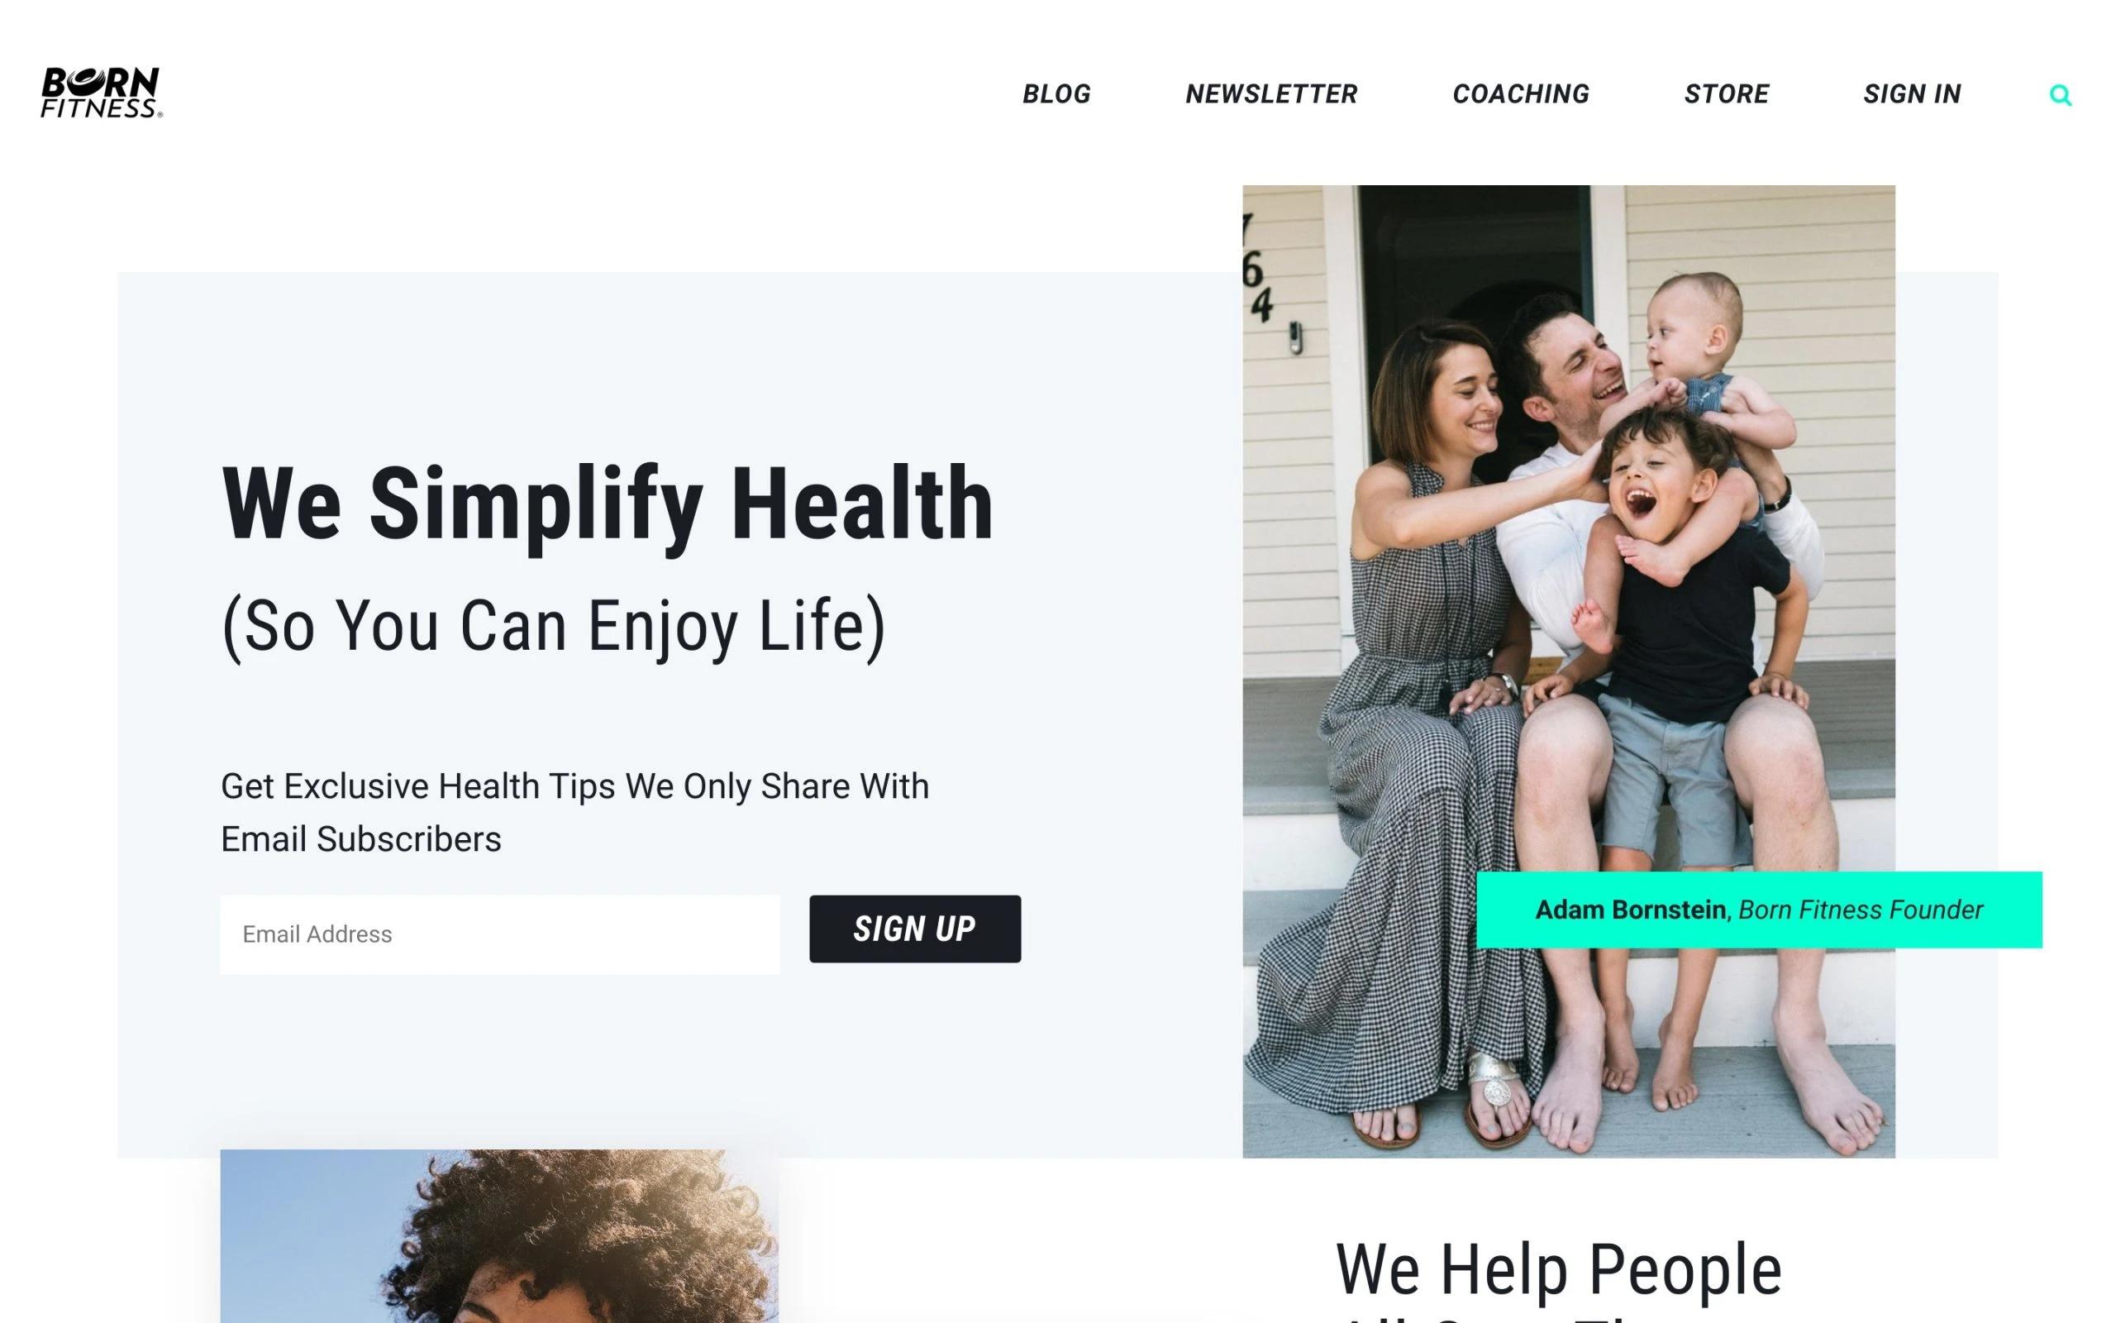The image size is (2116, 1323).
Task: Open the teal search magnifier icon
Action: pos(2060,94)
